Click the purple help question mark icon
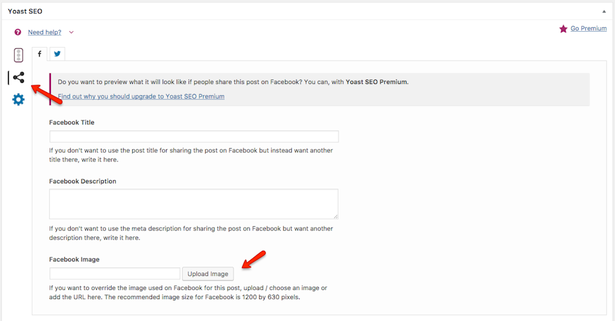The height and width of the screenshot is (321, 615). click(x=18, y=32)
